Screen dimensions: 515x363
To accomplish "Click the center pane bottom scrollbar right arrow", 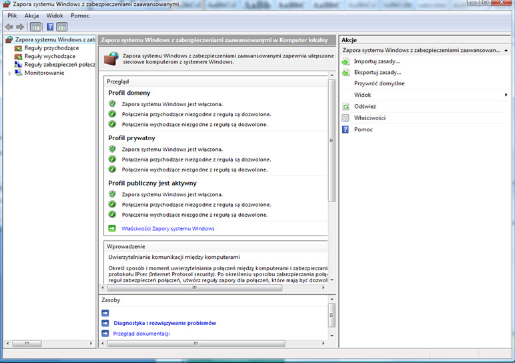I will click(323, 343).
